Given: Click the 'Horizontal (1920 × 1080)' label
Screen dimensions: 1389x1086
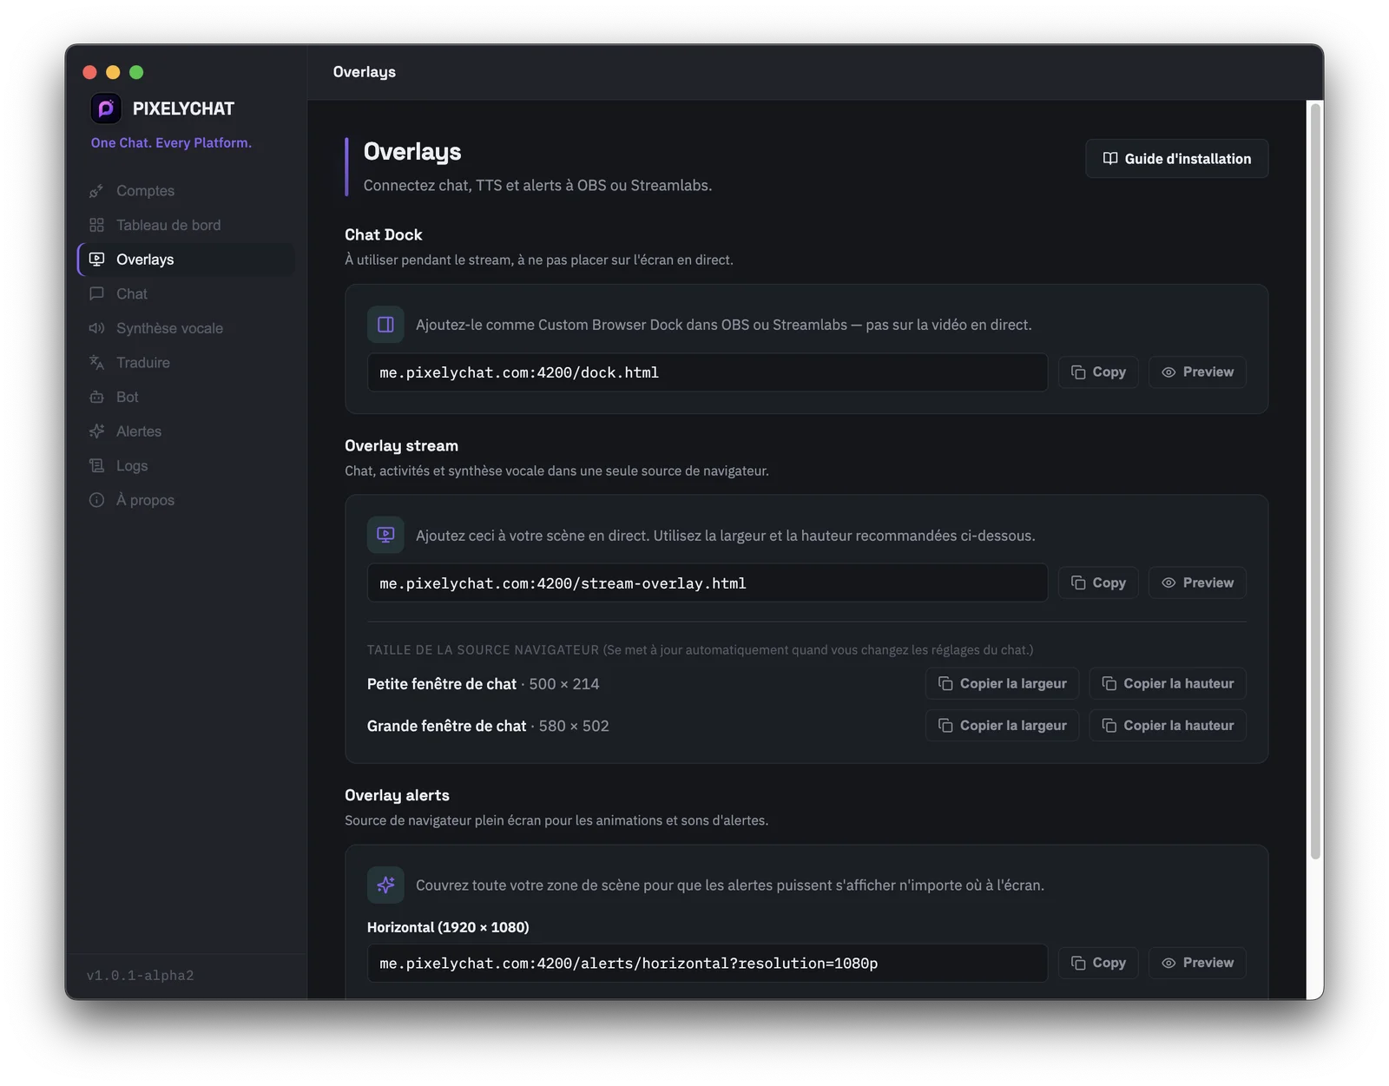Looking at the screenshot, I should [448, 927].
